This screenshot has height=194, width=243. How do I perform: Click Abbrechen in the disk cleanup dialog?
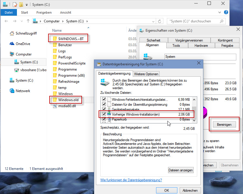point(190,190)
